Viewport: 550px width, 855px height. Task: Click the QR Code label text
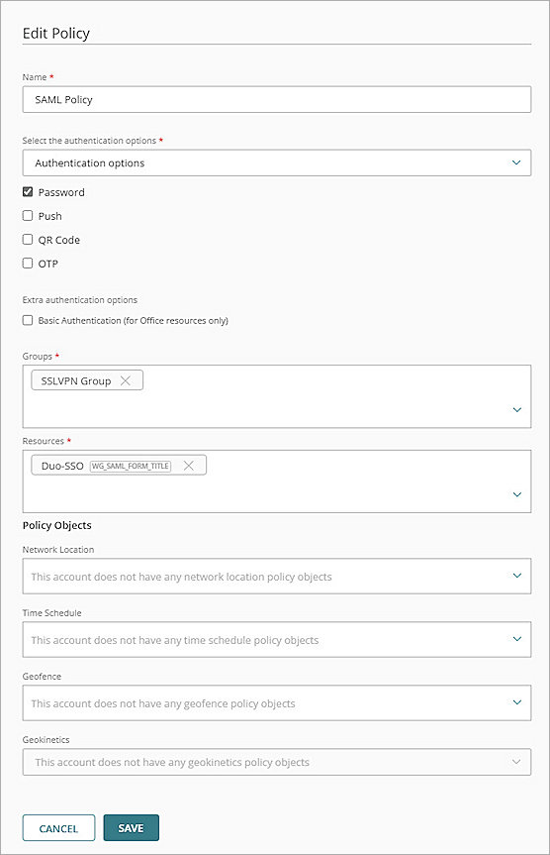click(x=58, y=240)
